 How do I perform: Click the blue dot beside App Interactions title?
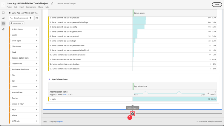coord(49,79)
